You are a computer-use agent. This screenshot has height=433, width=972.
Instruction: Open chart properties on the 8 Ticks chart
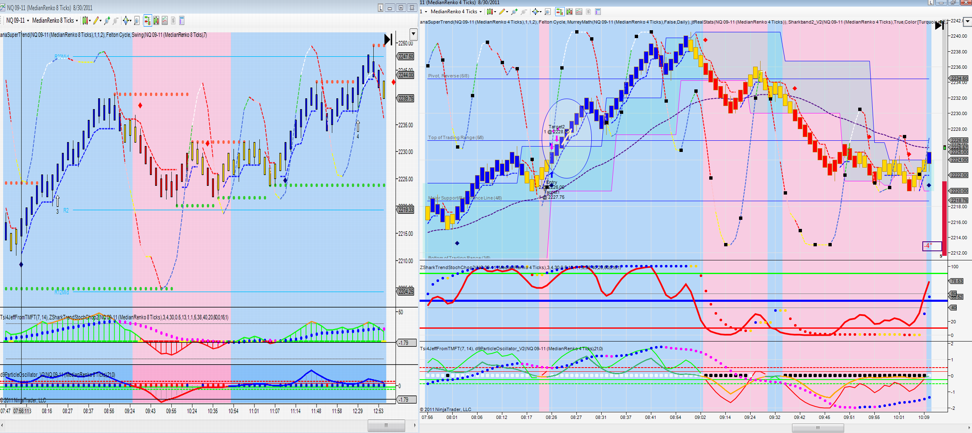pos(182,20)
